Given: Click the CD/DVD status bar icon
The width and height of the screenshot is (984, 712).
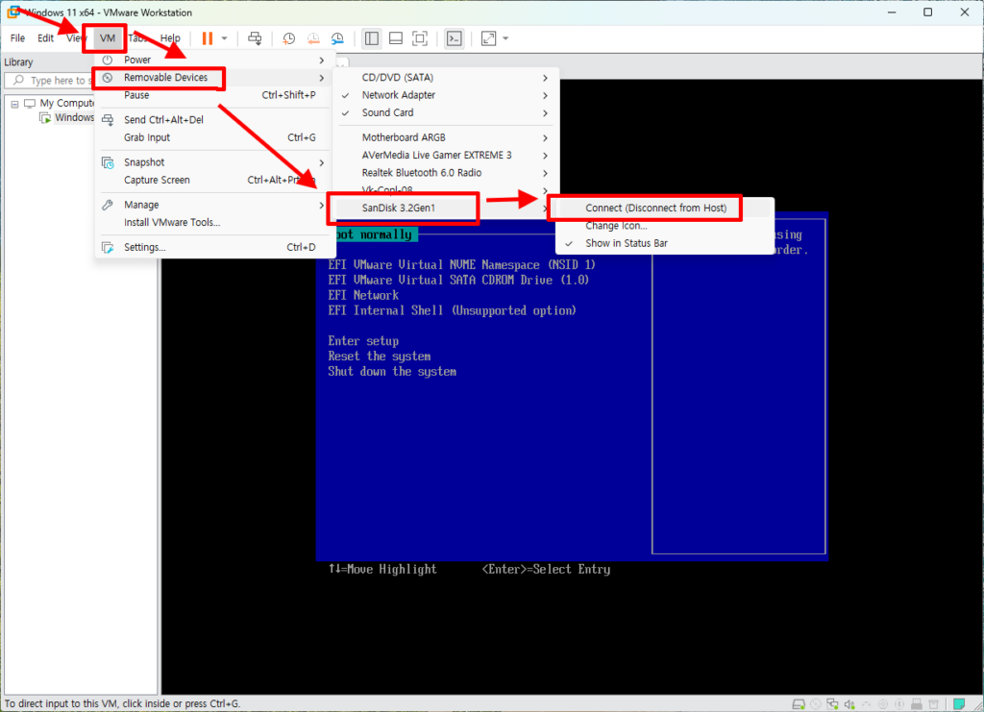Looking at the screenshot, I should [816, 704].
